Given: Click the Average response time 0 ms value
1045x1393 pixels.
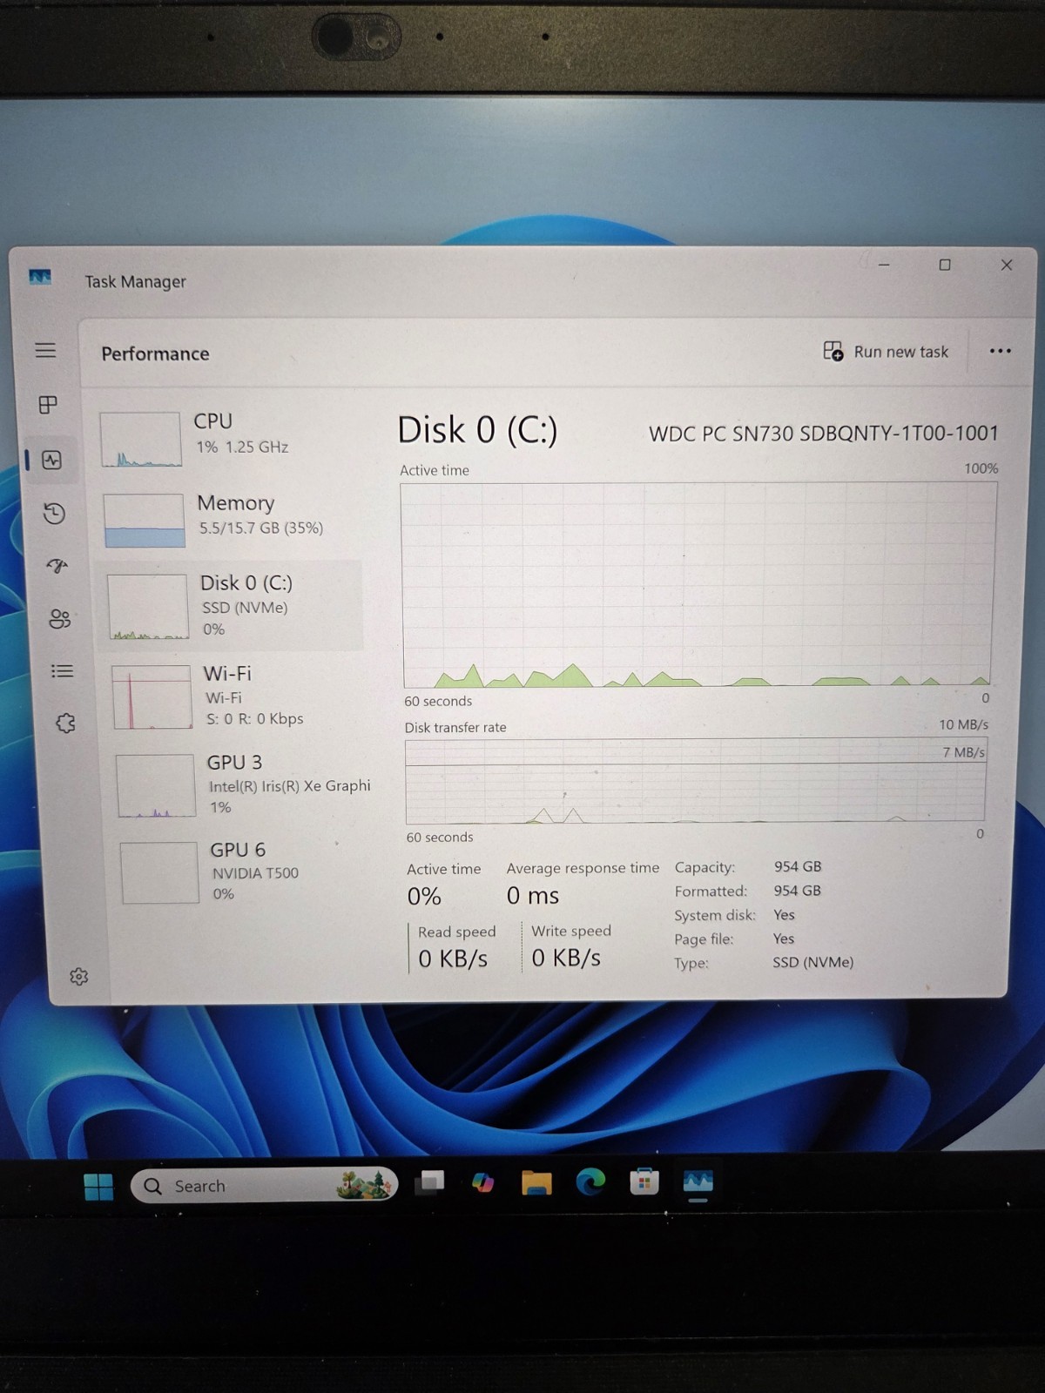Looking at the screenshot, I should coord(533,895).
